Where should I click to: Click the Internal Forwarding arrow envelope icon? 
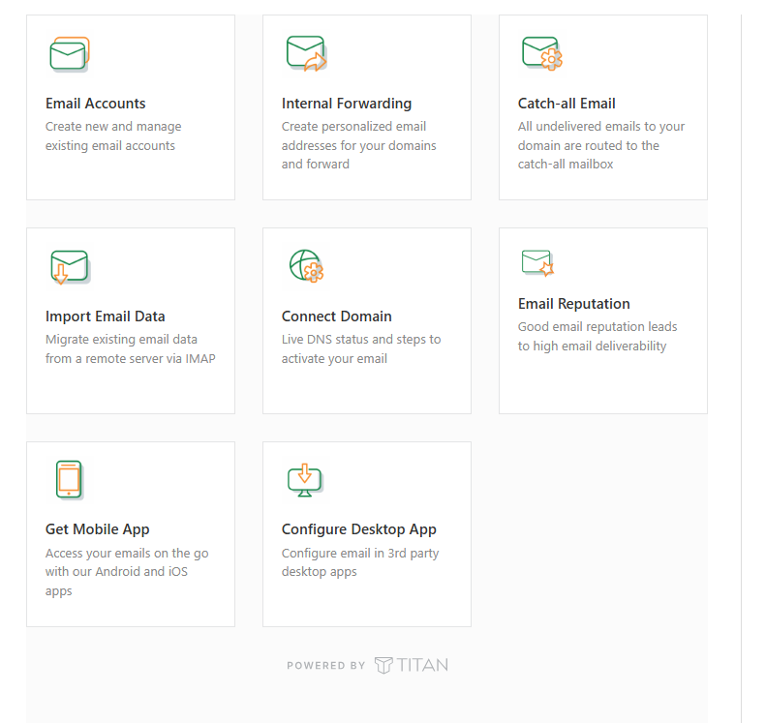pos(306,54)
